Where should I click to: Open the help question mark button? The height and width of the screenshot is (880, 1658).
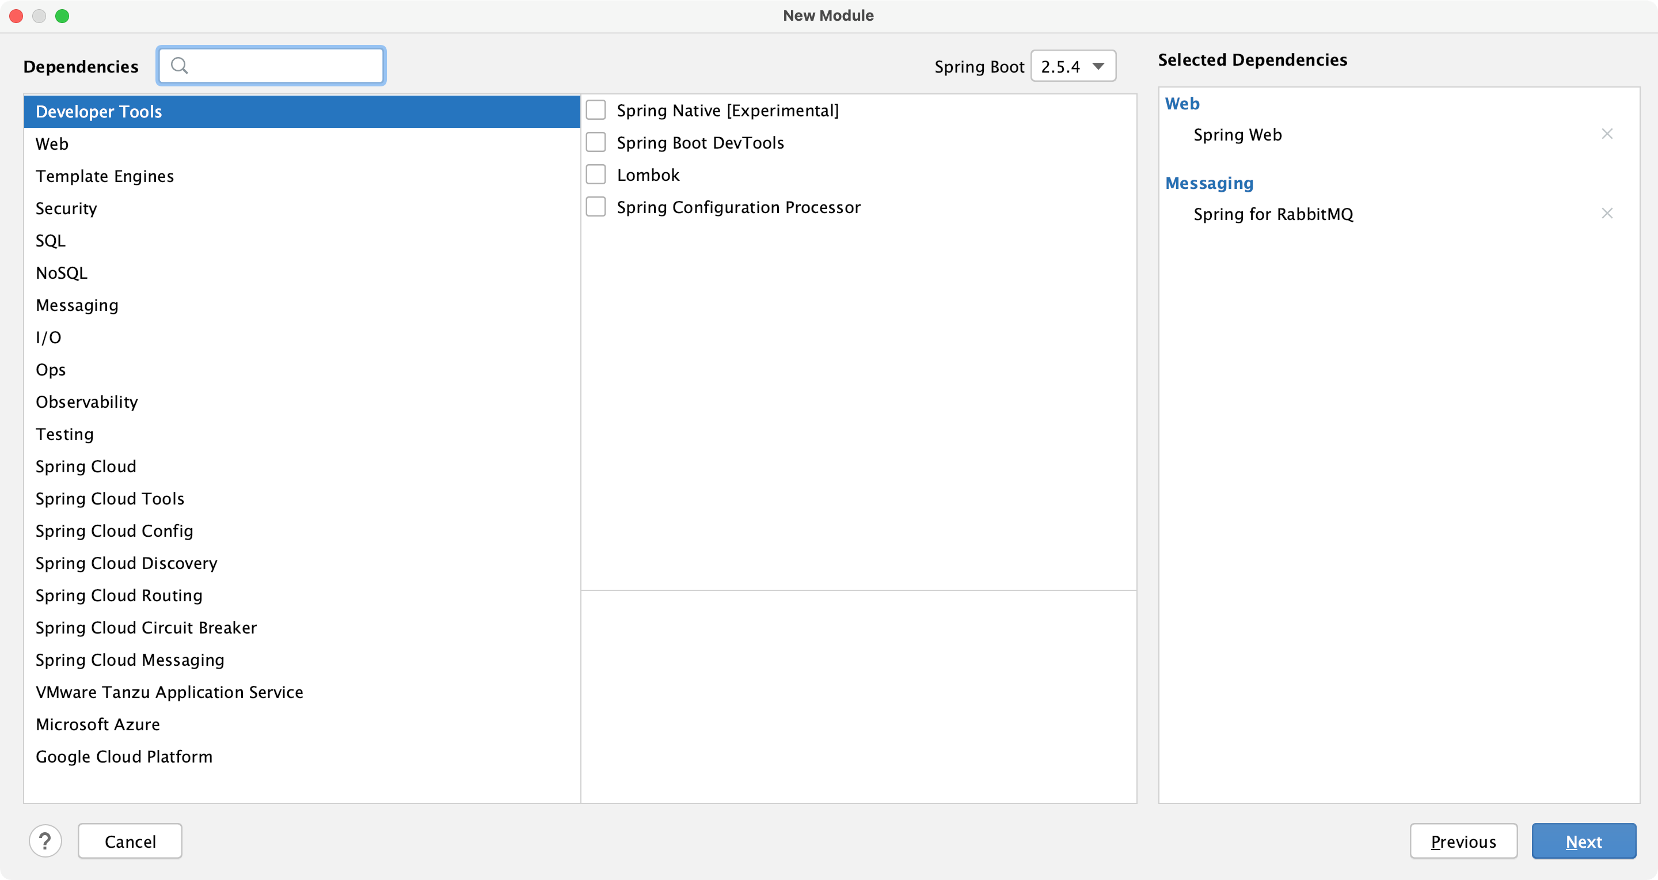pyautogui.click(x=45, y=841)
